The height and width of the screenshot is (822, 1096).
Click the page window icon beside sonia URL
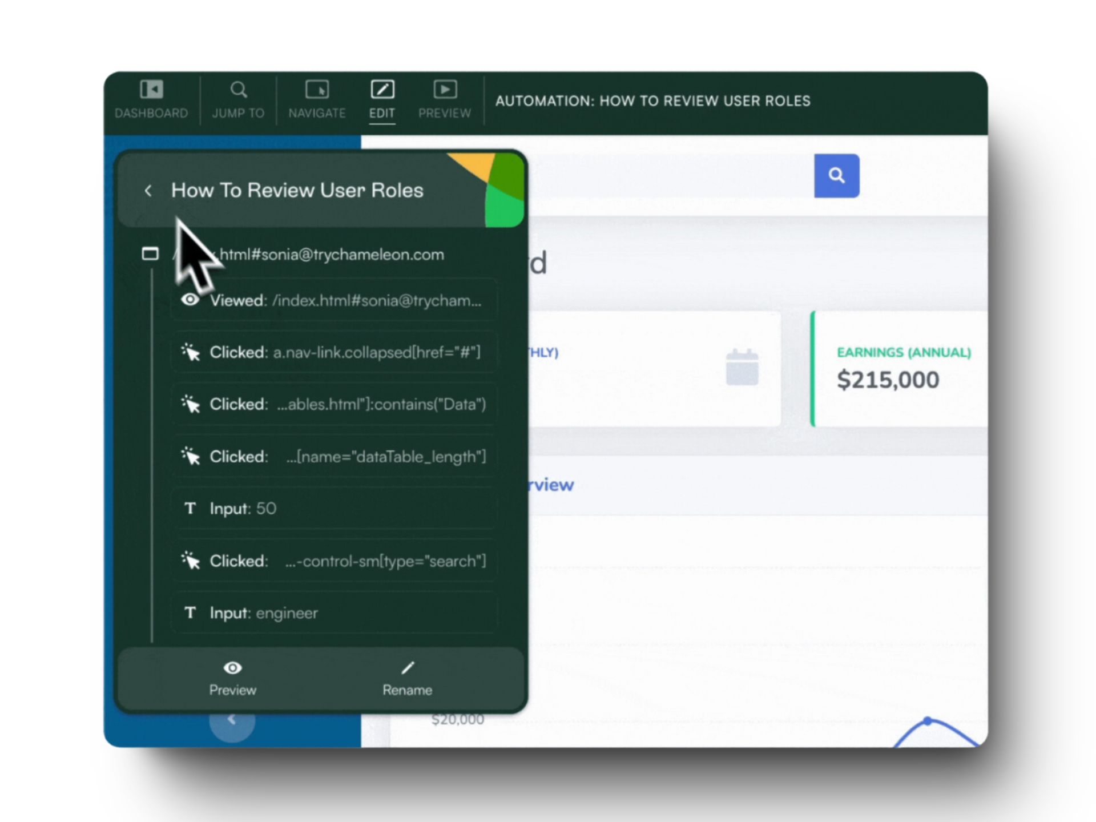pos(150,253)
